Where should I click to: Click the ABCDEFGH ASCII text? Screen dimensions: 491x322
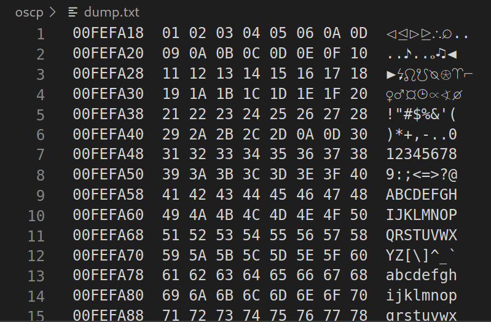(422, 195)
